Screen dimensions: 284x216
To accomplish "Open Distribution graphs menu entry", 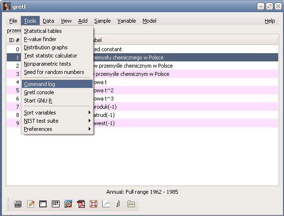I will [x=57, y=47].
